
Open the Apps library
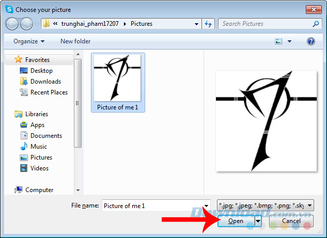coord(37,125)
